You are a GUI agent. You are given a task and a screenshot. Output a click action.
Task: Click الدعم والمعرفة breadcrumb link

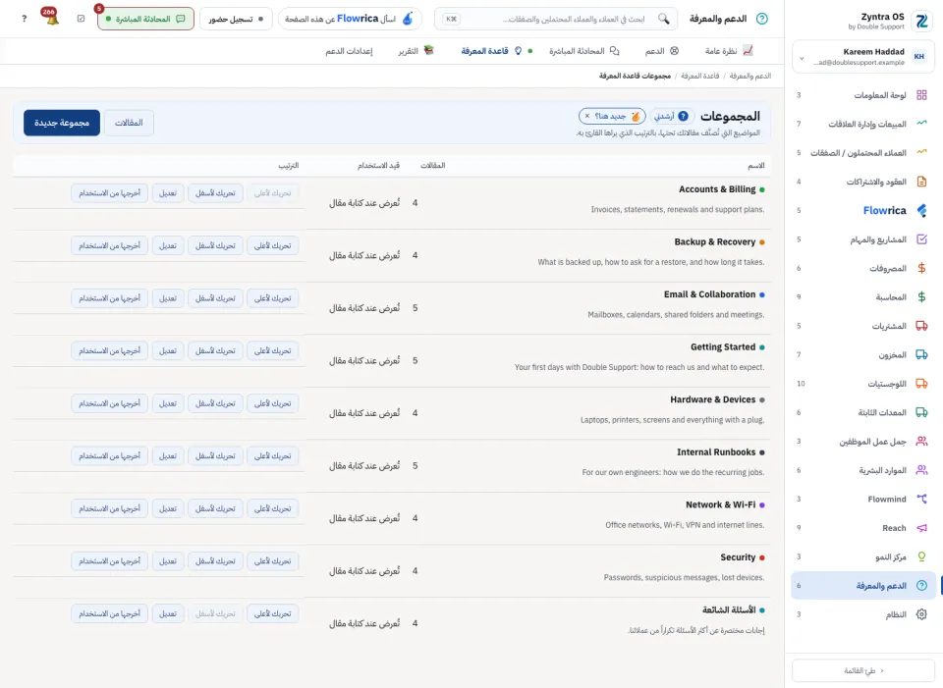(x=749, y=76)
